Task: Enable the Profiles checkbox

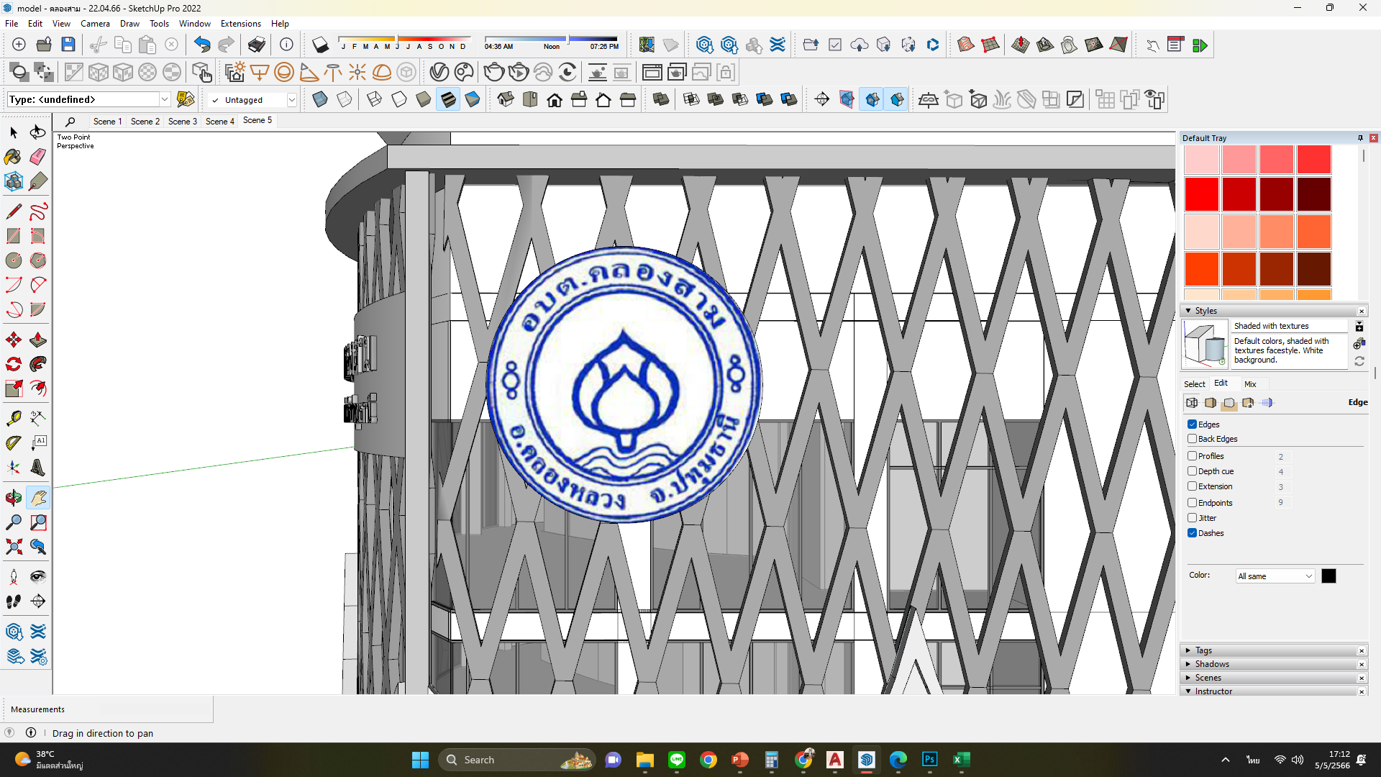Action: pyautogui.click(x=1192, y=456)
